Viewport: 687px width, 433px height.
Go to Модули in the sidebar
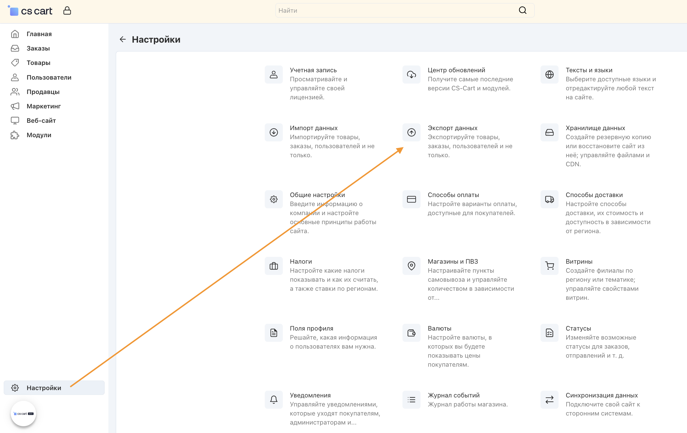pyautogui.click(x=39, y=135)
